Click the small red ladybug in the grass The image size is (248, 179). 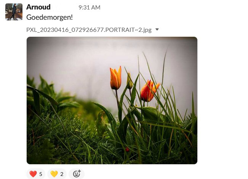(x=127, y=149)
